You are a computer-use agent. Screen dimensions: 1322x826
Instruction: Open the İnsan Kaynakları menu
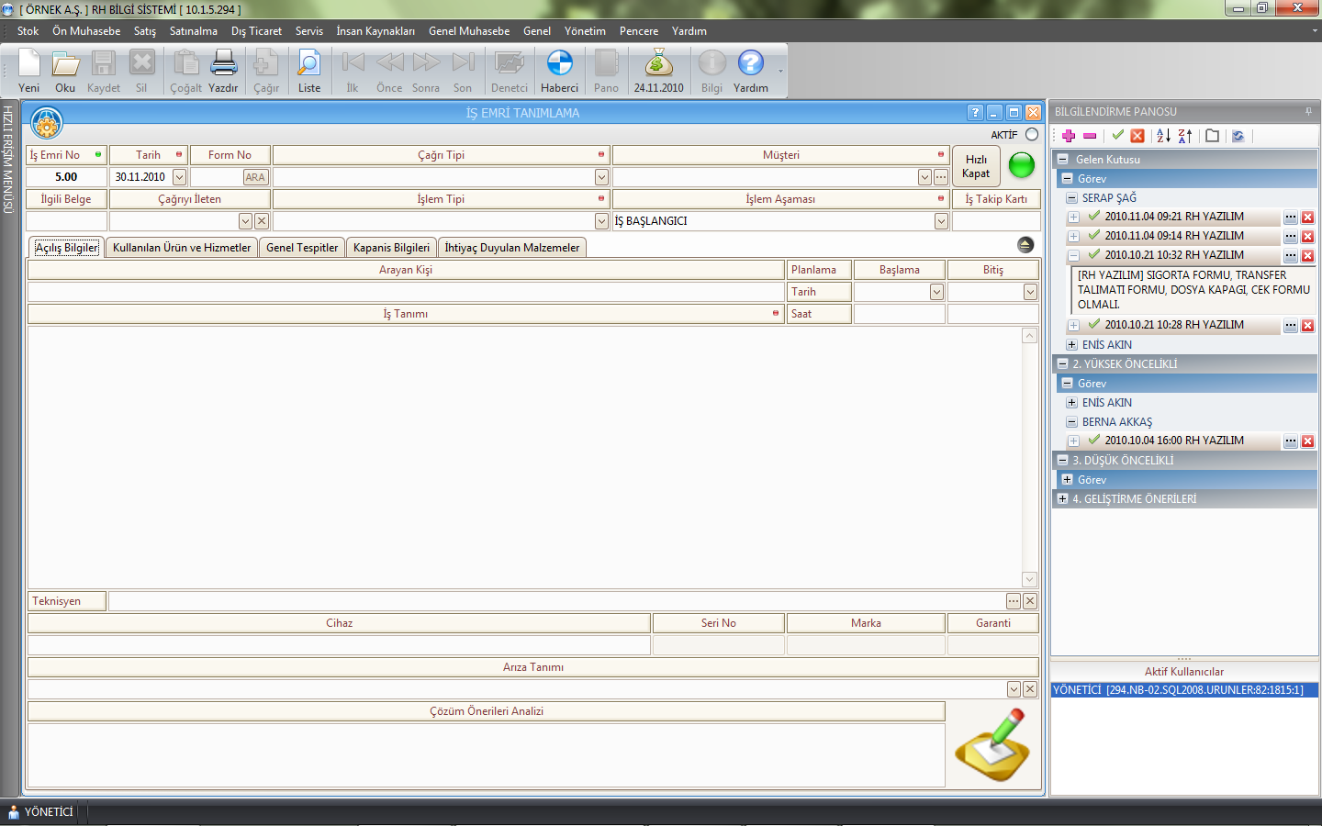coord(375,31)
